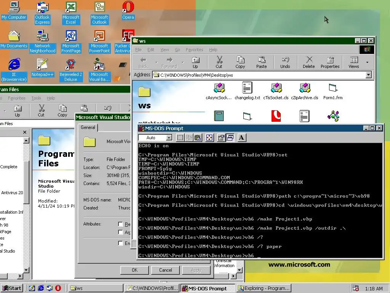Viewport: 390px width, 293px height.
Task: Click Copy in the ws window toolbar
Action: click(240, 62)
